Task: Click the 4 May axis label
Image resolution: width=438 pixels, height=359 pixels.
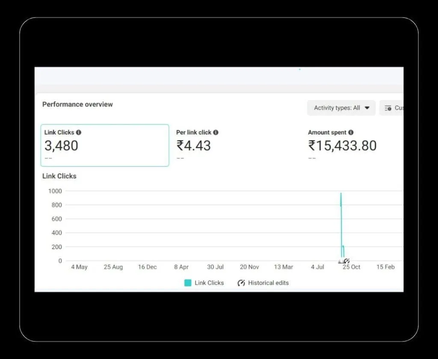Action: [79, 267]
